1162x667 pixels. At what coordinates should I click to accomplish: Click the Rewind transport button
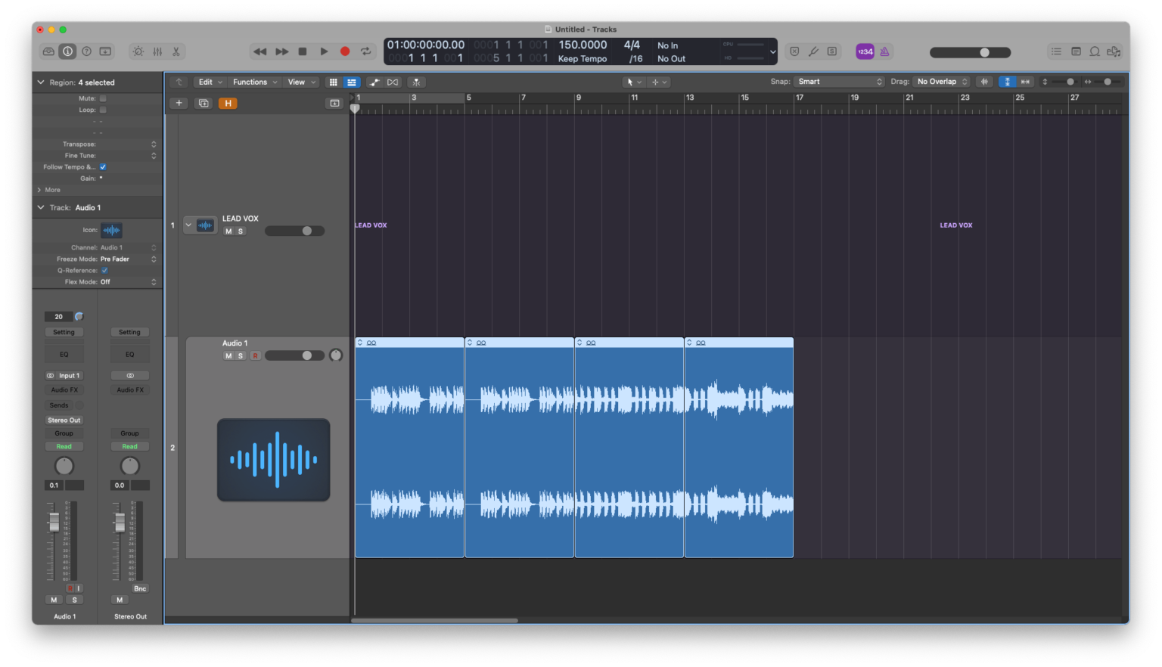tap(259, 51)
